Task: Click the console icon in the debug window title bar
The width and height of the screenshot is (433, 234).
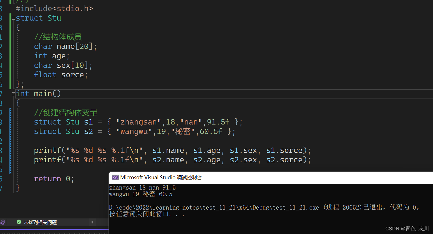Action: tap(115, 177)
